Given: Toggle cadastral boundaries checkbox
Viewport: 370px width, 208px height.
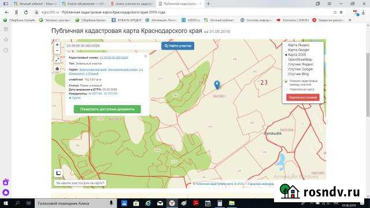Looking at the screenshot, I should pyautogui.click(x=286, y=81).
